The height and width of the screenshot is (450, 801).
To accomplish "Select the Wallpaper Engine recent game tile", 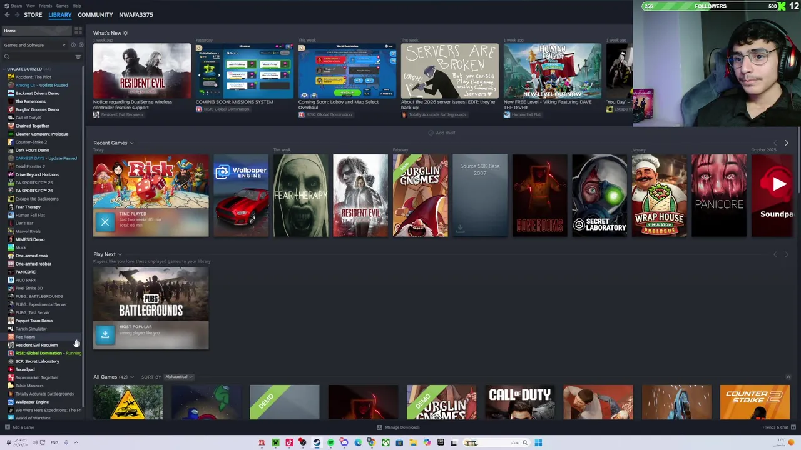I will [x=241, y=196].
